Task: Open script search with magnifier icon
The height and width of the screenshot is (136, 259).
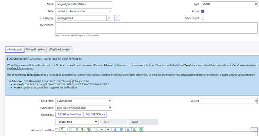Action: coord(96,129)
